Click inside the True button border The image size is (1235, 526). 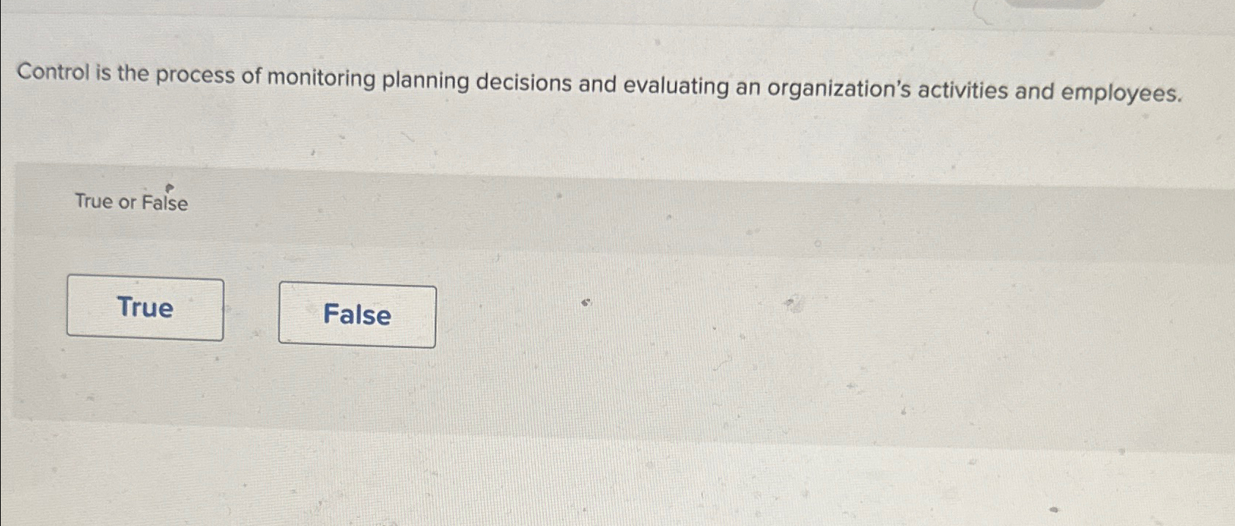pos(144,308)
